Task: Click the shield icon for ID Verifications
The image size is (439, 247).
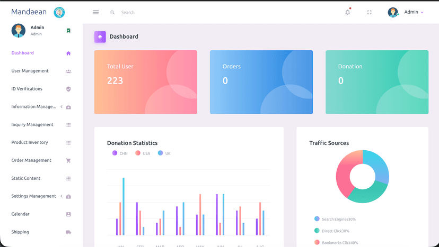Action: pos(68,89)
